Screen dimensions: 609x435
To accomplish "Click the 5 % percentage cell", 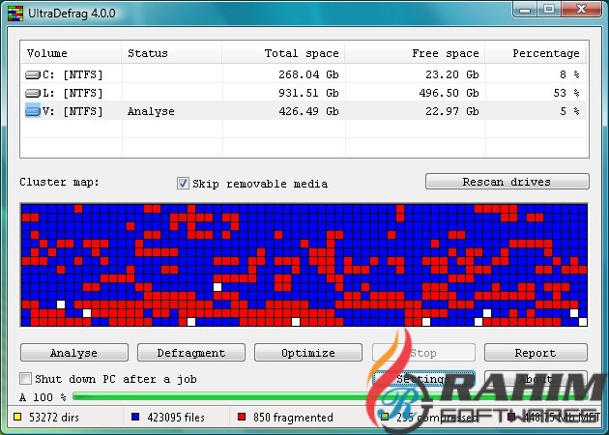I will (x=569, y=111).
